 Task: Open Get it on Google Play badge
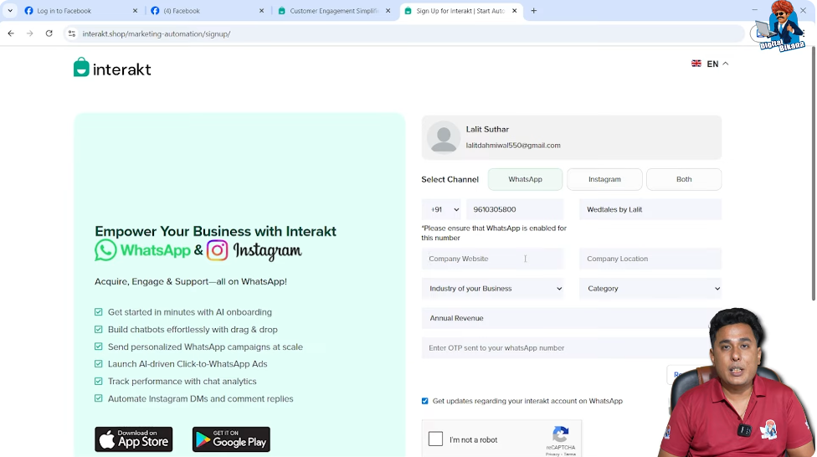(231, 439)
